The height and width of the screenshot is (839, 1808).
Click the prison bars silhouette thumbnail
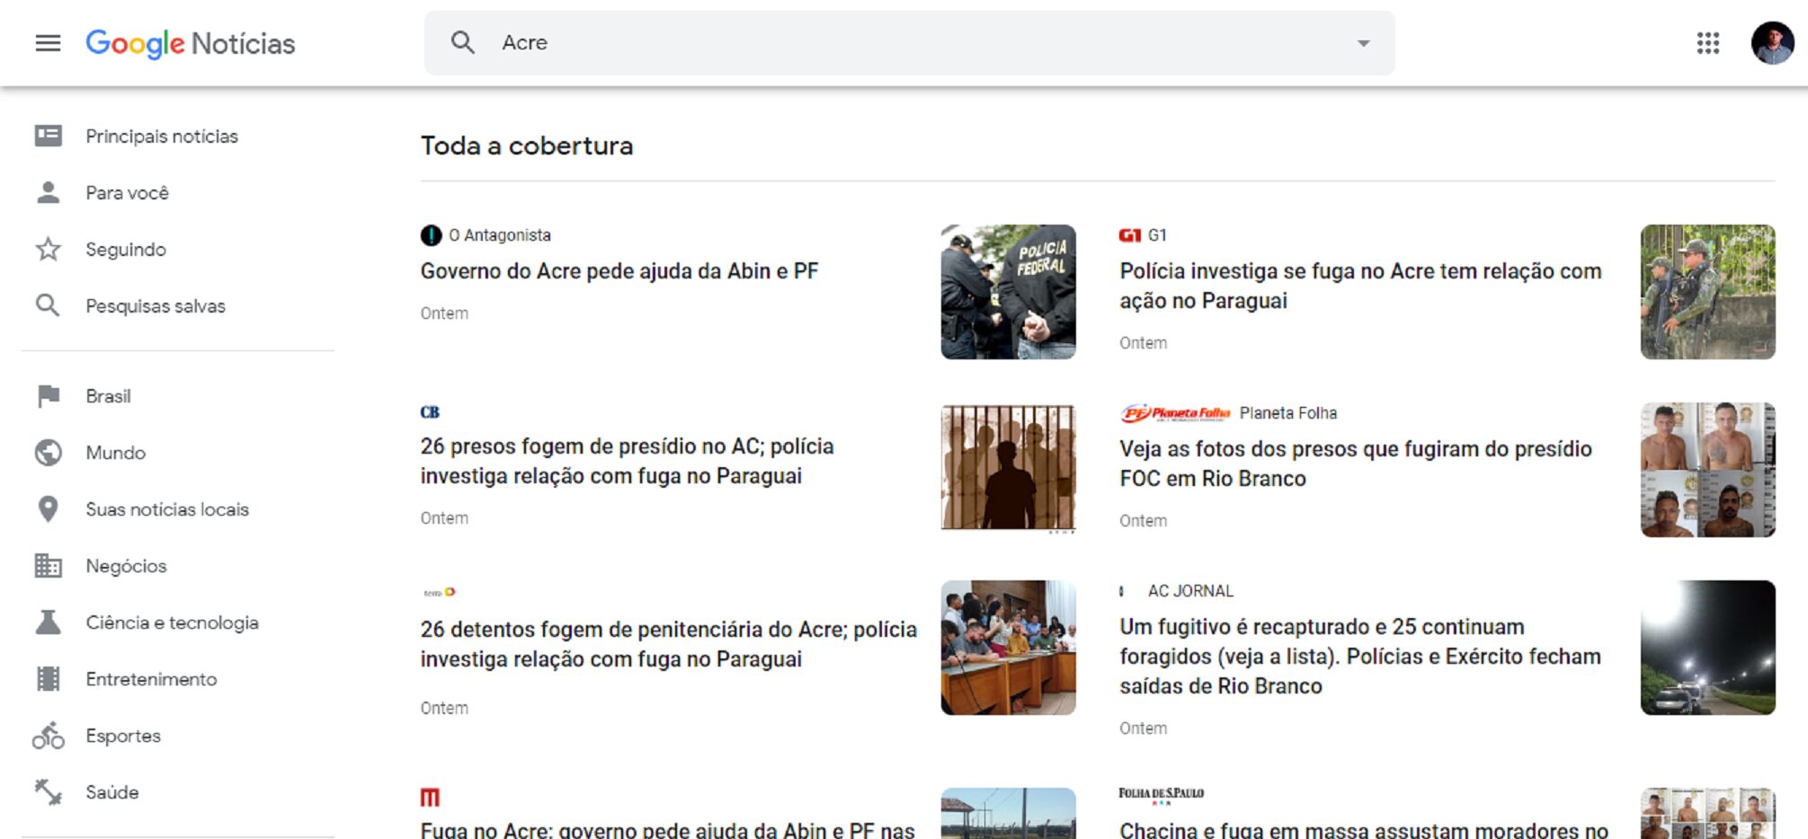(1008, 468)
